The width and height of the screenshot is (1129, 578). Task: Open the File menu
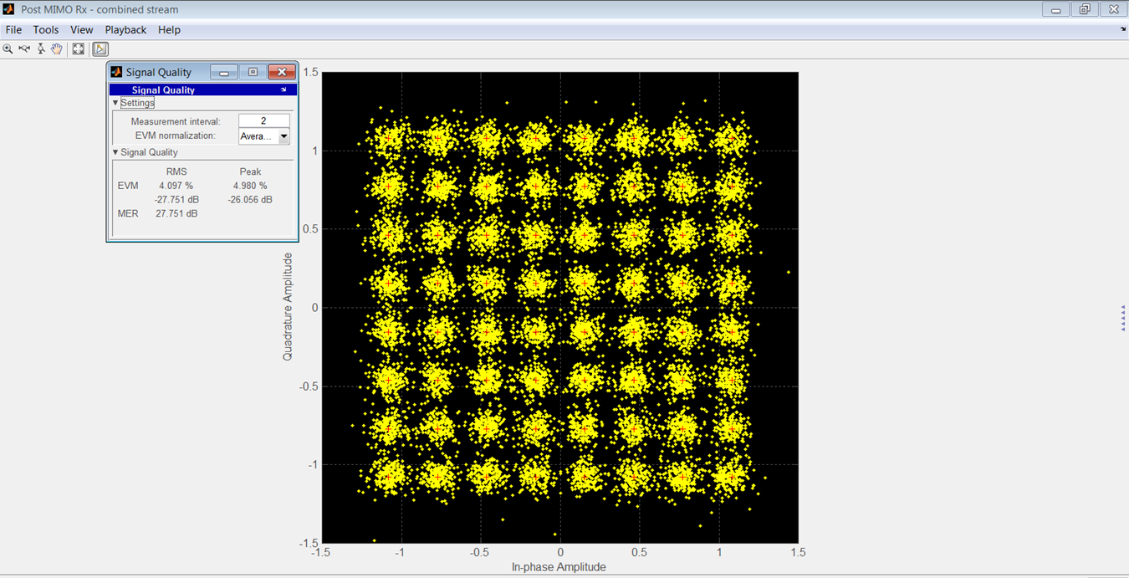[x=13, y=29]
